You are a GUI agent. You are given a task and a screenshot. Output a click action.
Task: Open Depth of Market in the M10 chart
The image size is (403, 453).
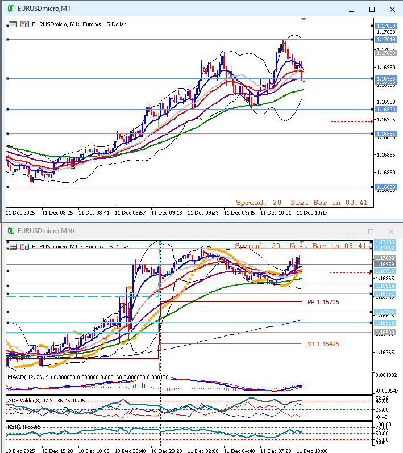(13, 246)
